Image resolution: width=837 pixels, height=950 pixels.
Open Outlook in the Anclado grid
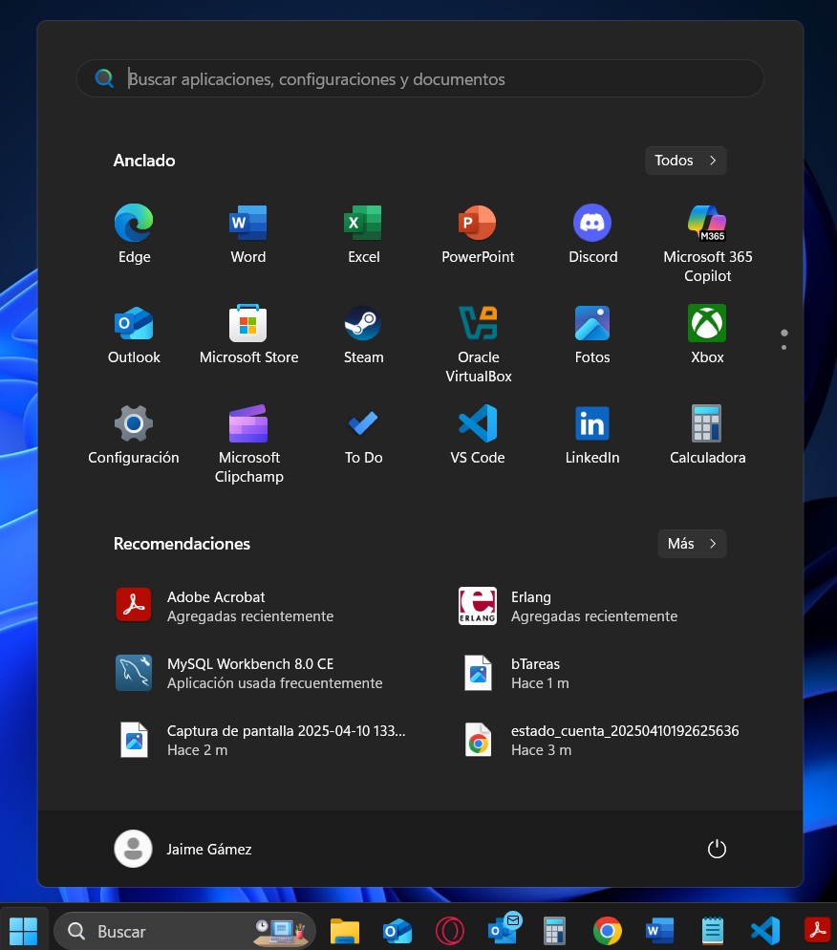[x=134, y=335]
